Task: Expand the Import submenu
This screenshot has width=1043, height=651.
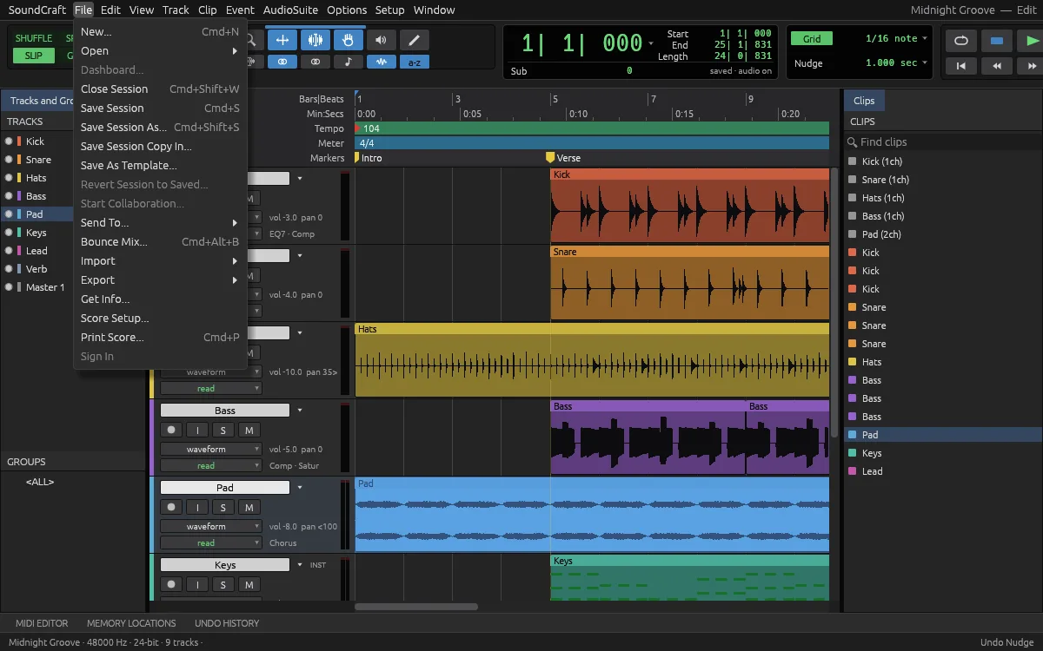Action: click(x=160, y=261)
